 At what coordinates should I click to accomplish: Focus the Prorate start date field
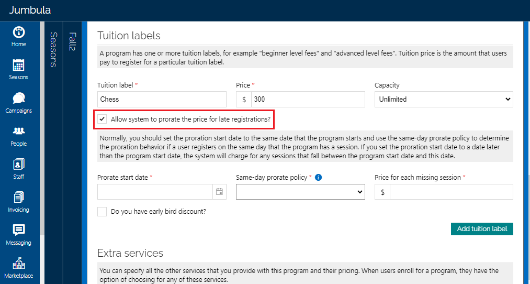coord(155,192)
